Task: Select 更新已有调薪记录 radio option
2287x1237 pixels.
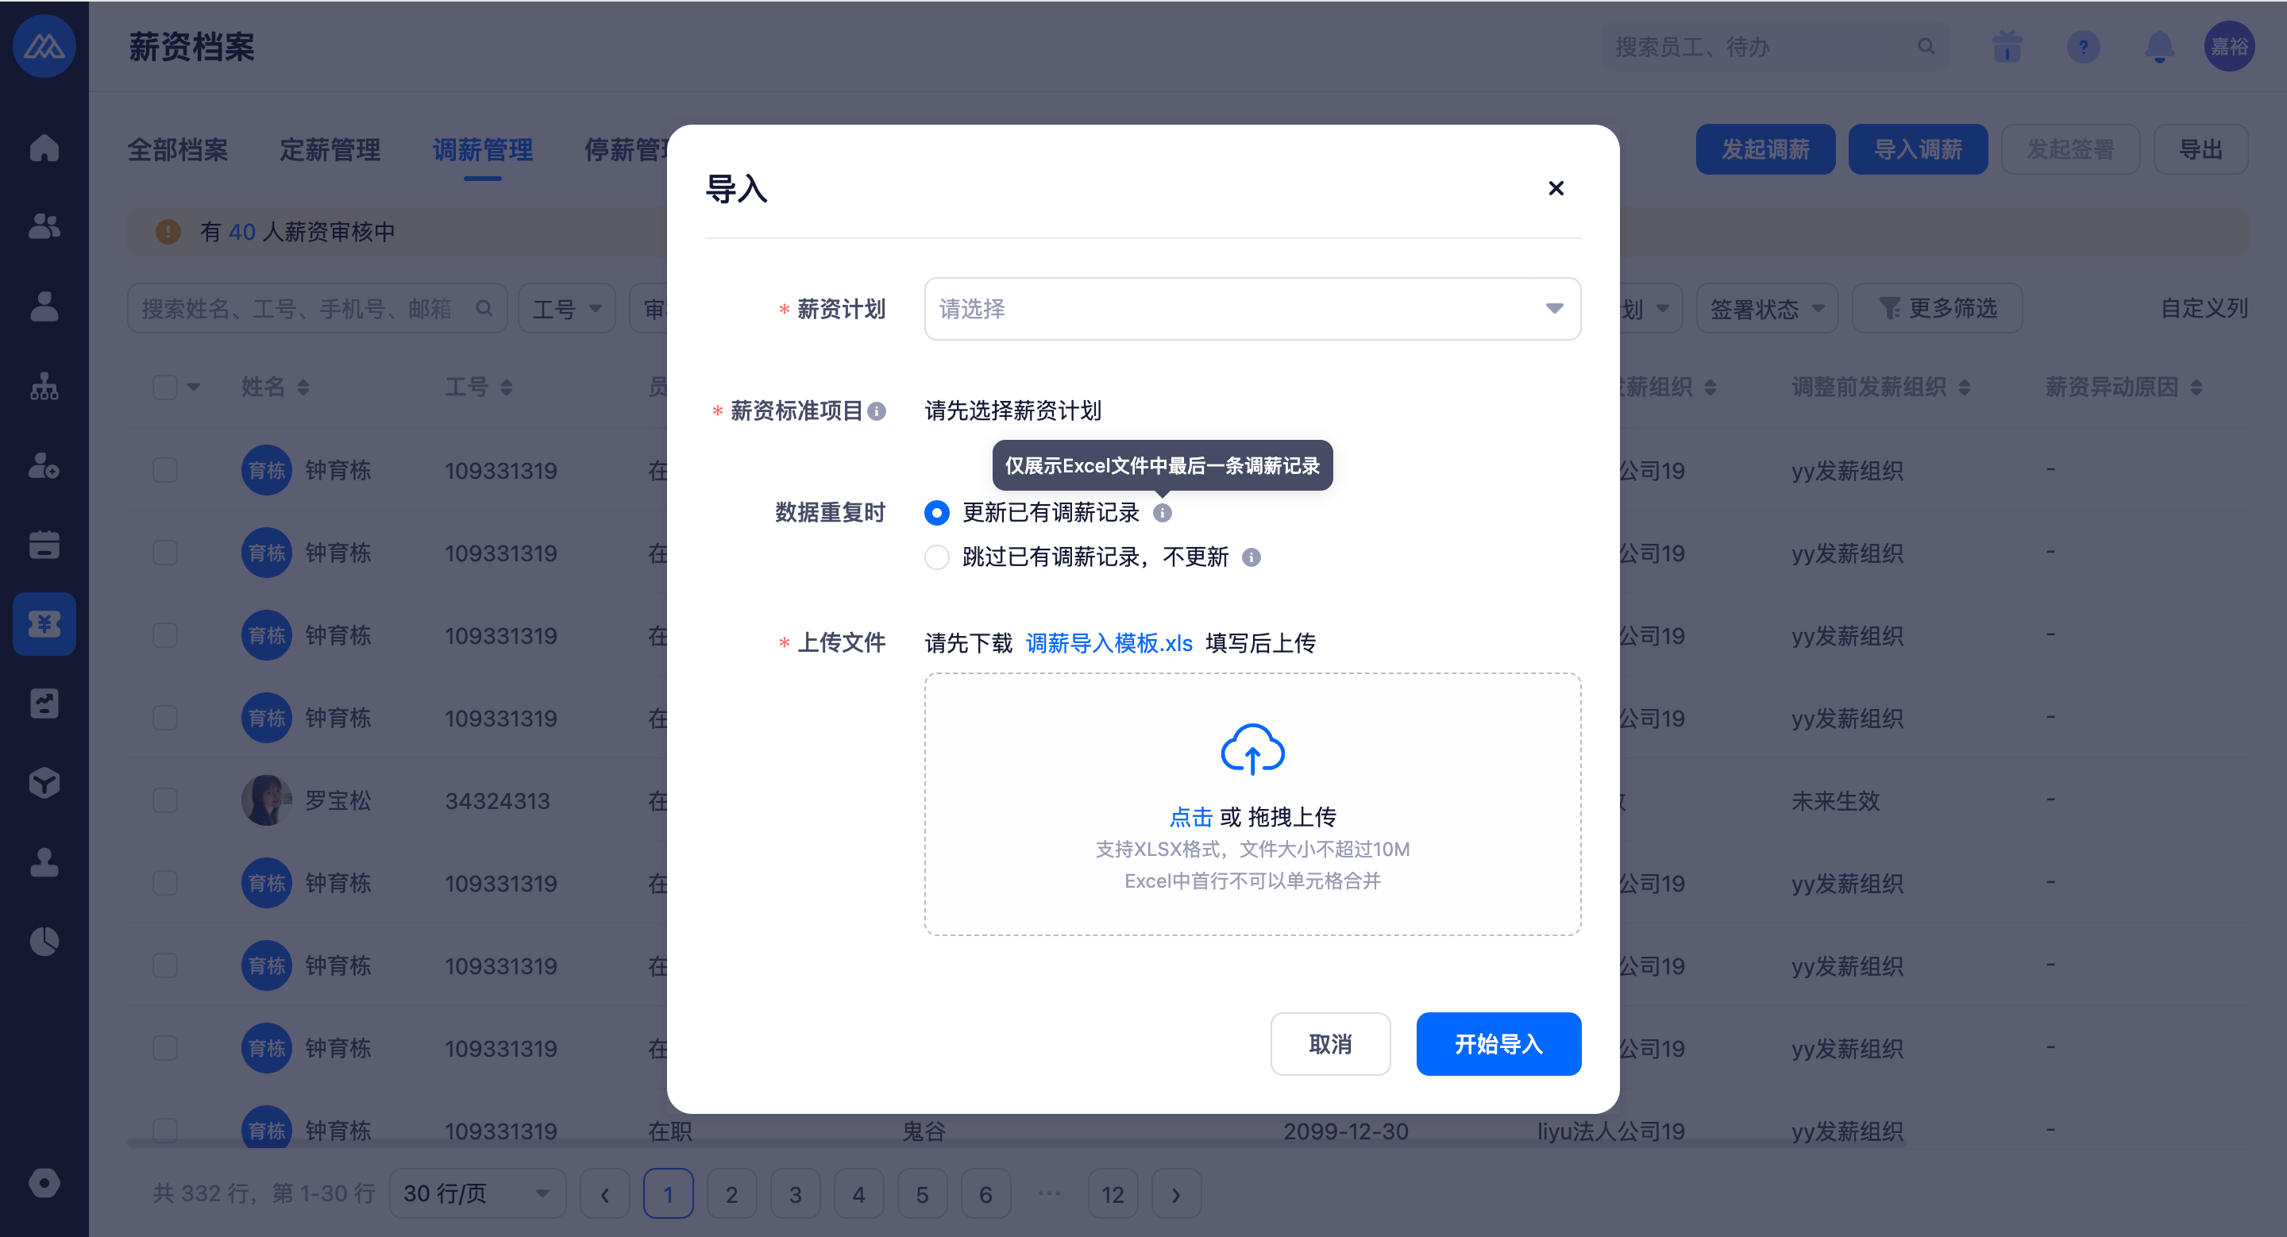Action: [x=937, y=513]
